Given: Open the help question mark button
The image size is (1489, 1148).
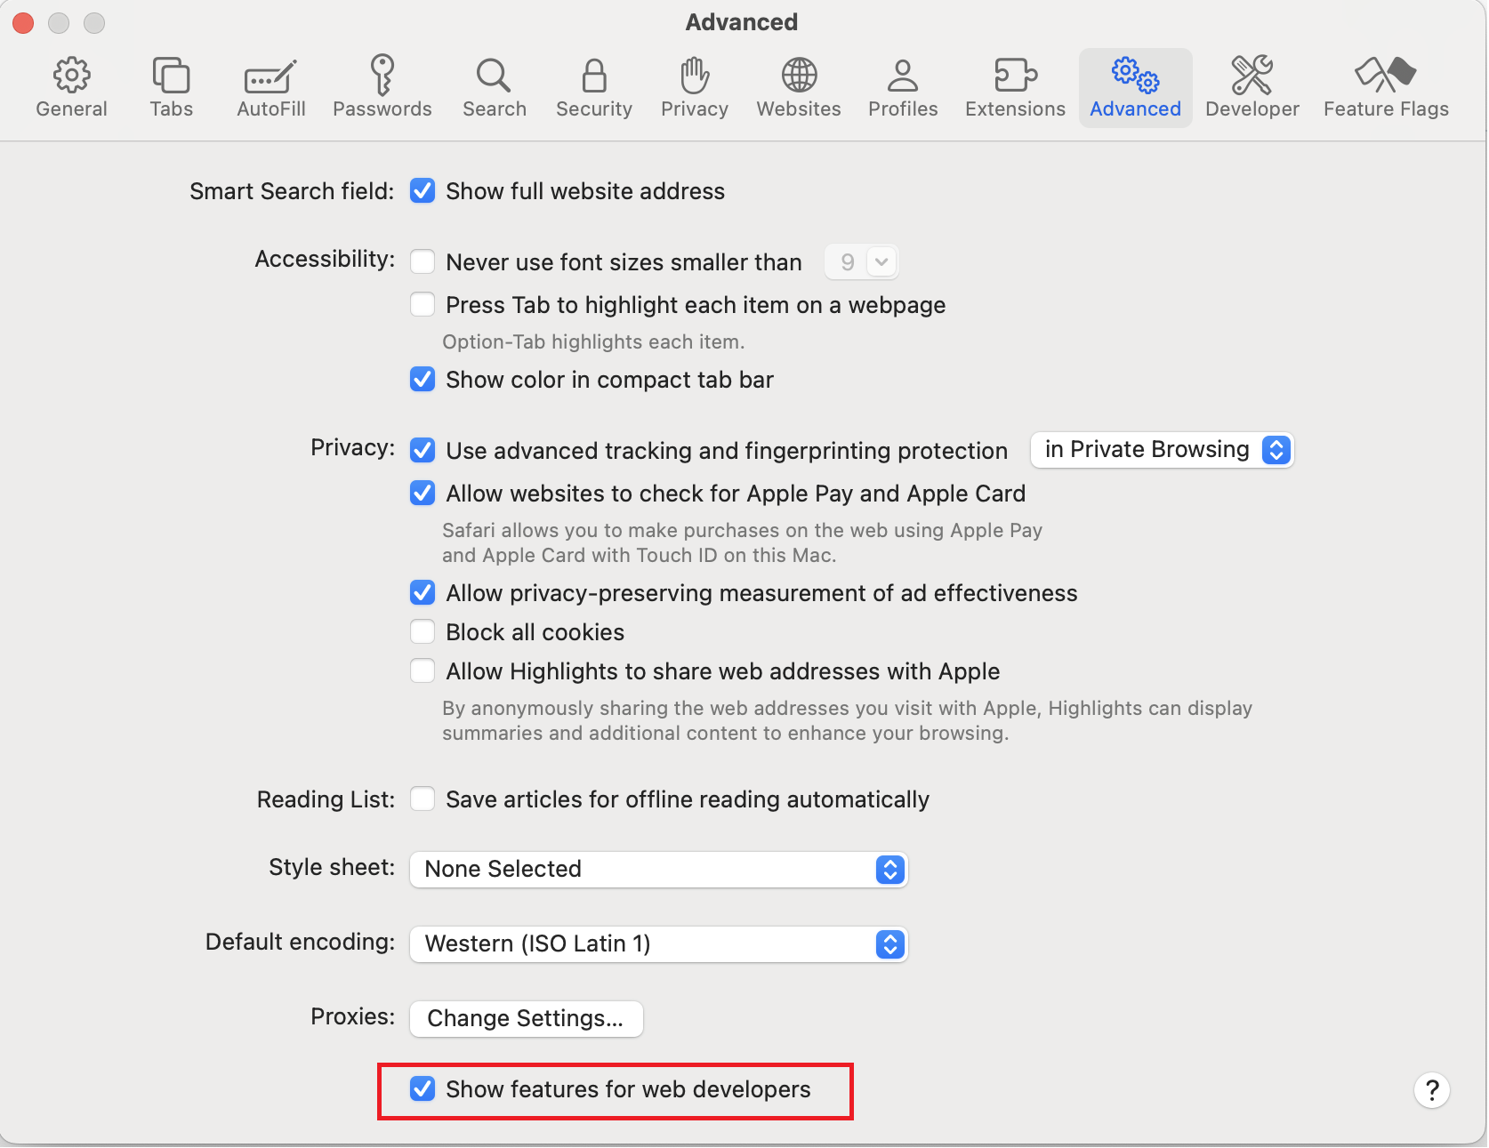Looking at the screenshot, I should [x=1432, y=1090].
